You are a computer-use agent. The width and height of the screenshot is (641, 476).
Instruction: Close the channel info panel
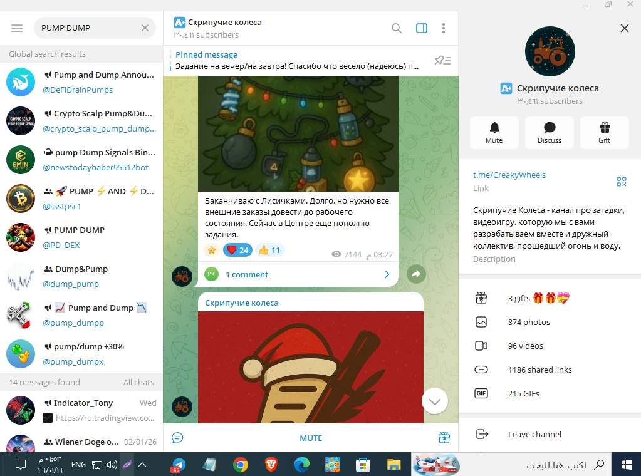[x=624, y=28]
